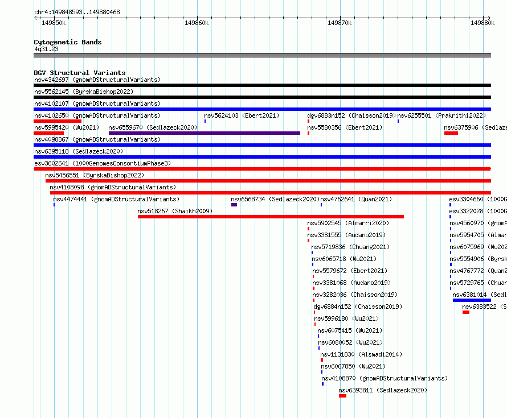Select the blue nsv6381014 variant bar
Screen dimensions: 507x418
pos(472,300)
